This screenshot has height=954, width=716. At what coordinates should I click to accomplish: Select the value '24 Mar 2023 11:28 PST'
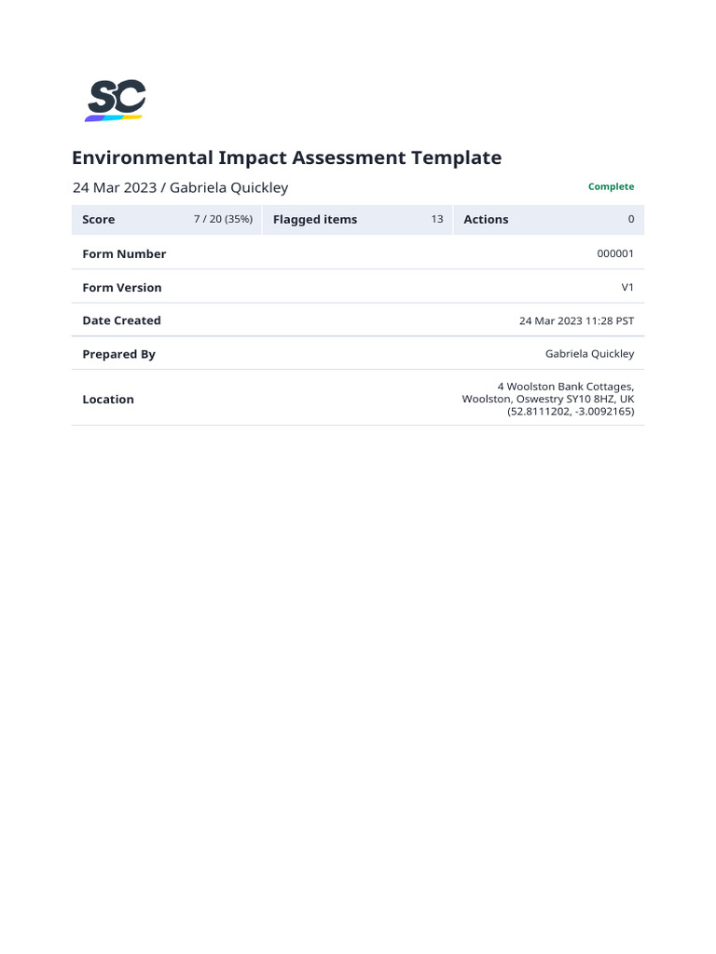coord(576,320)
